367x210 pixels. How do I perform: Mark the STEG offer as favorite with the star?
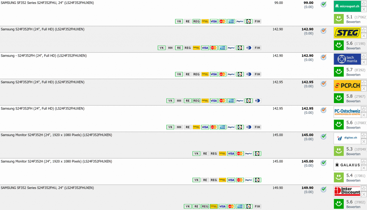coord(364,30)
